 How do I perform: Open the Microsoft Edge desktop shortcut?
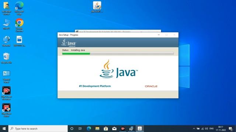coord(19,8)
